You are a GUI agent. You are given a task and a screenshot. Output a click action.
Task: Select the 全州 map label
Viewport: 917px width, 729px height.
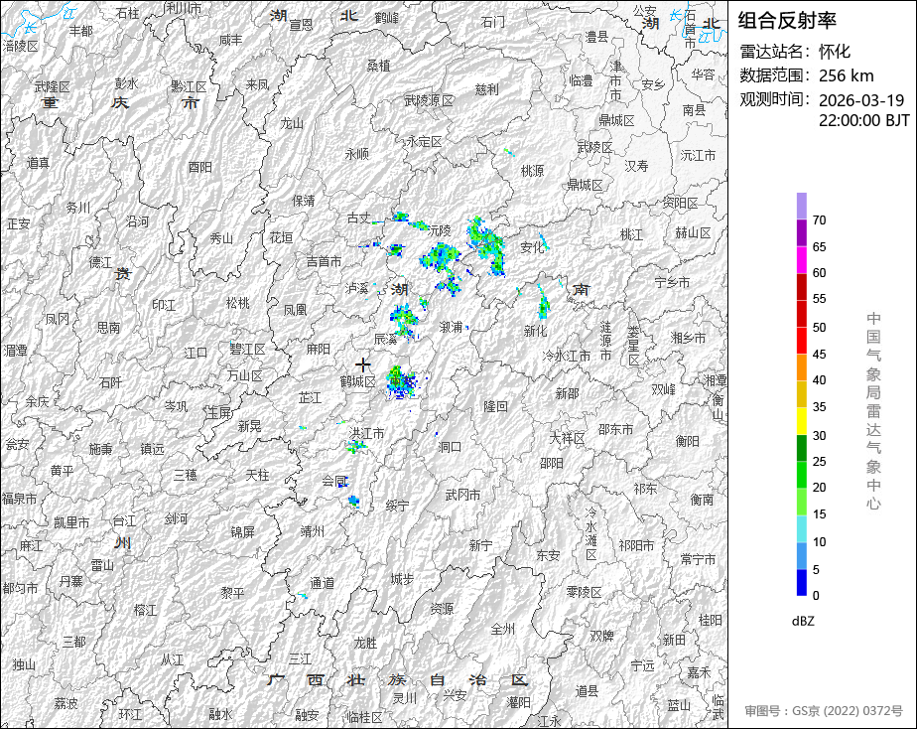pyautogui.click(x=502, y=629)
